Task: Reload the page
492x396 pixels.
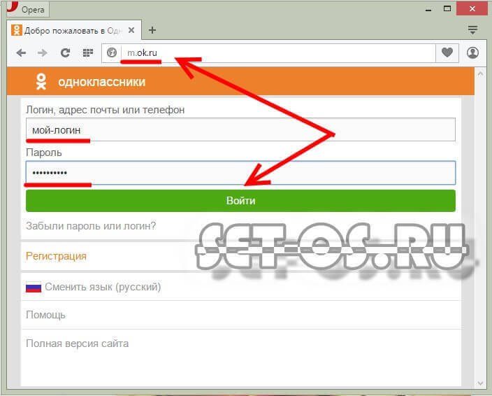Action: [x=65, y=52]
